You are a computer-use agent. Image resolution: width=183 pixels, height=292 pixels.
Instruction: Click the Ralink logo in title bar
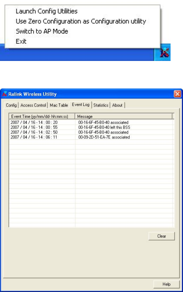click(4, 94)
